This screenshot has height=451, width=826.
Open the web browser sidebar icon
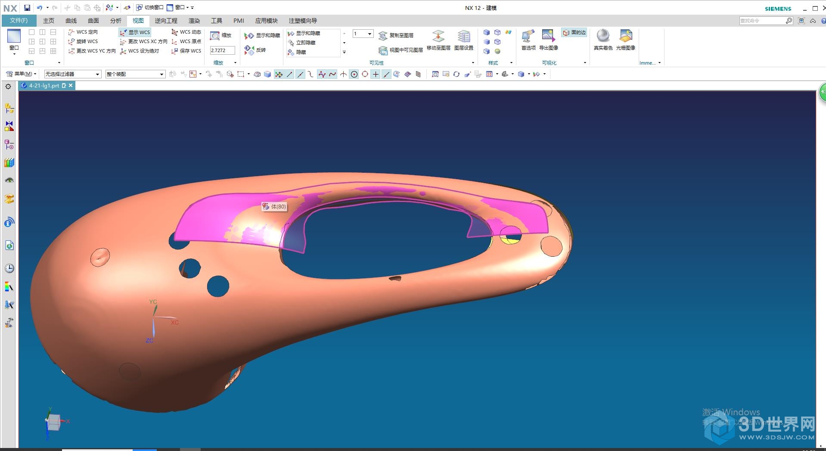(x=9, y=246)
